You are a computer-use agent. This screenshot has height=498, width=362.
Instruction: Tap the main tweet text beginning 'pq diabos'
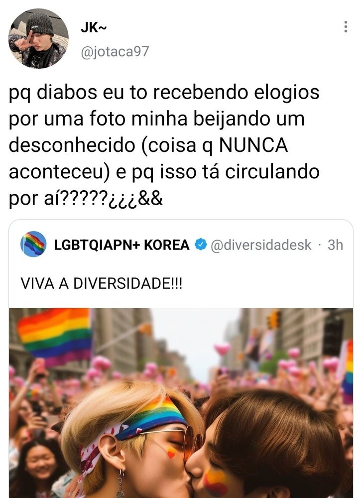point(164,145)
